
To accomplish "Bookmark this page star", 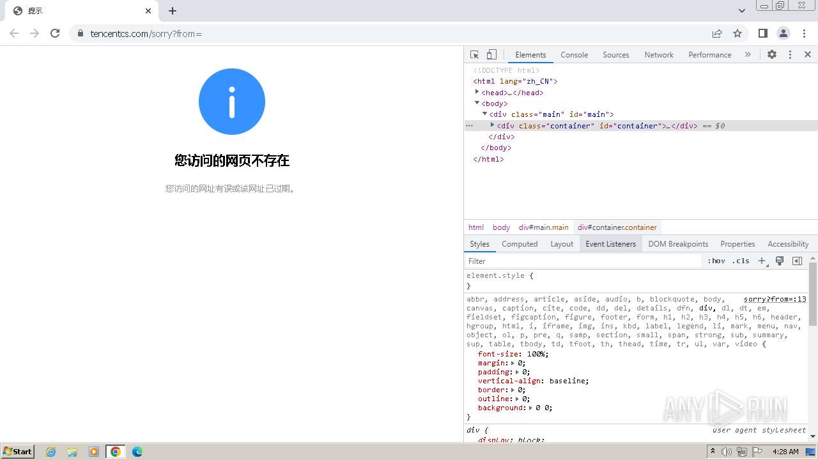I will (737, 33).
